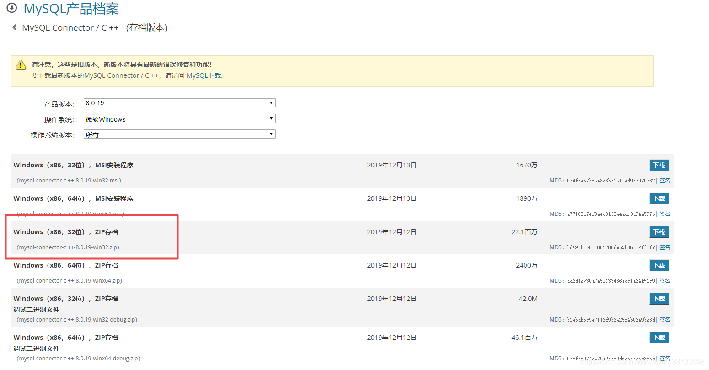Click the 1670万 file size
Image resolution: width=709 pixels, height=370 pixels.
pyautogui.click(x=526, y=165)
